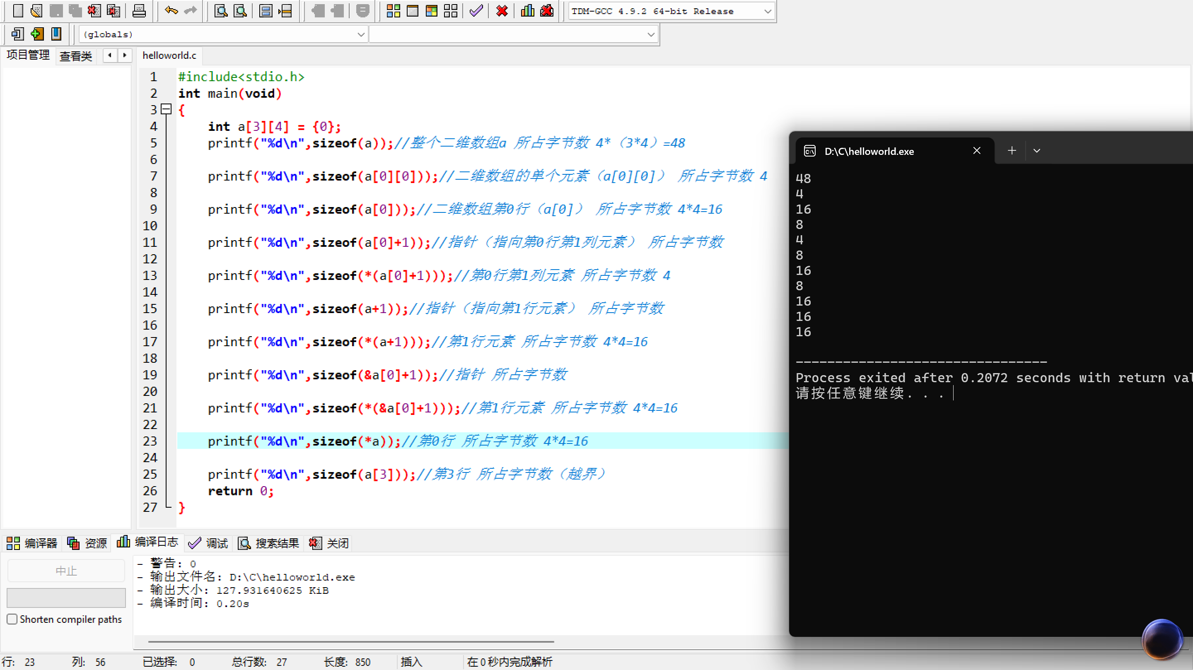This screenshot has width=1193, height=670.
Task: Click the green plus add bookmark icon
Action: pyautogui.click(x=37, y=34)
